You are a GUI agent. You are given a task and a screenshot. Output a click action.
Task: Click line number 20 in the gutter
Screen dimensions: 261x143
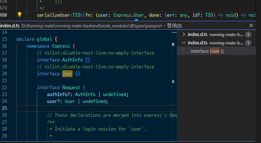(x=4, y=74)
